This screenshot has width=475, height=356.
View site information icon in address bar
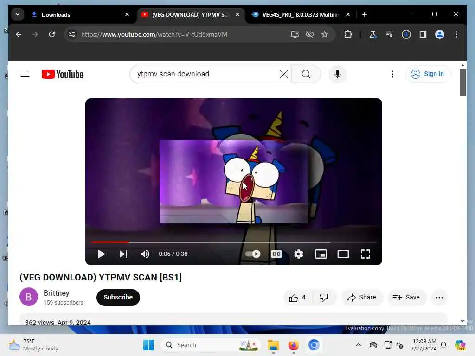tap(72, 34)
